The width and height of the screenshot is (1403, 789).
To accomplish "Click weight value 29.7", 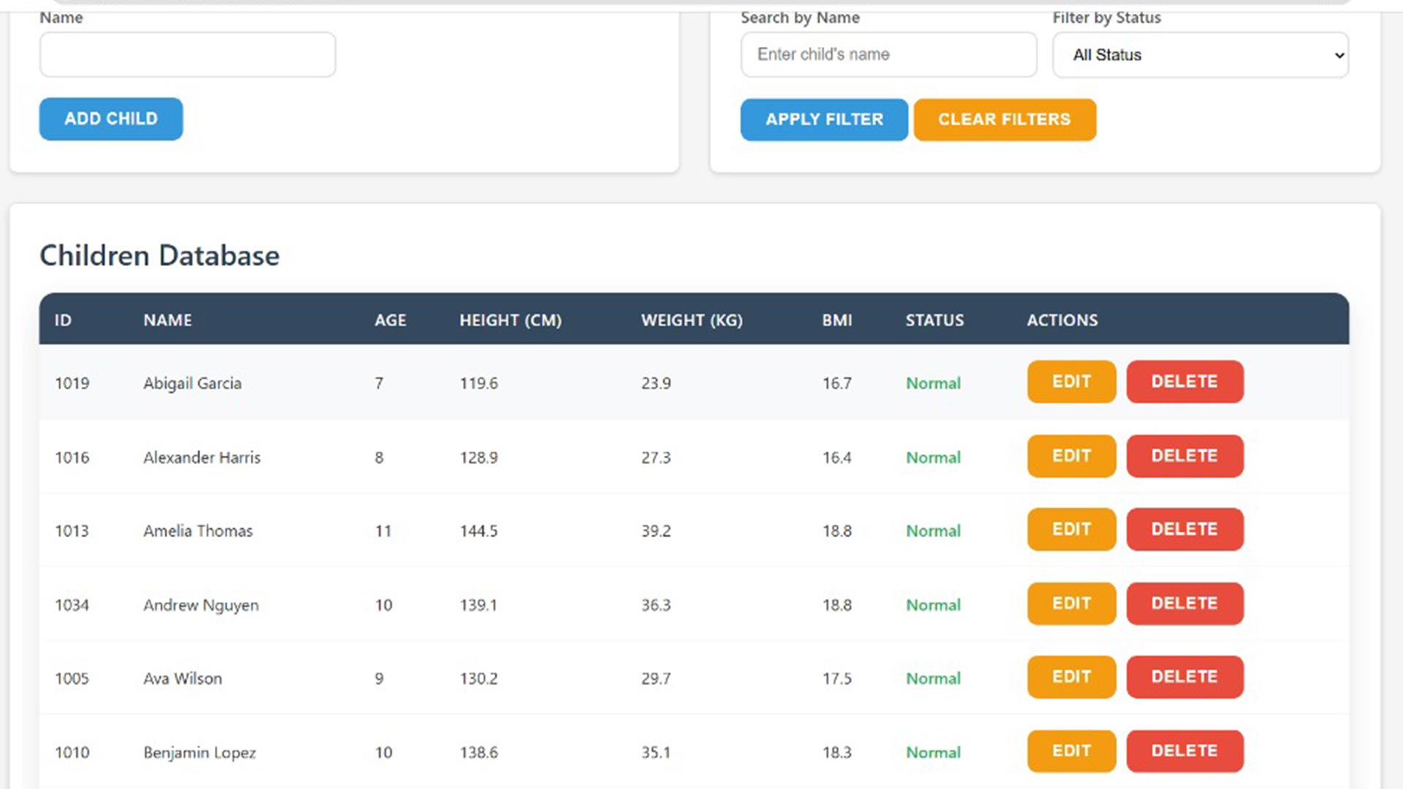I will (656, 679).
